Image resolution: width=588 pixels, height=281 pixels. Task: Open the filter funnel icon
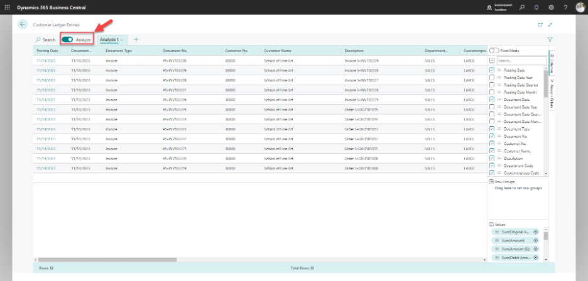550,40
